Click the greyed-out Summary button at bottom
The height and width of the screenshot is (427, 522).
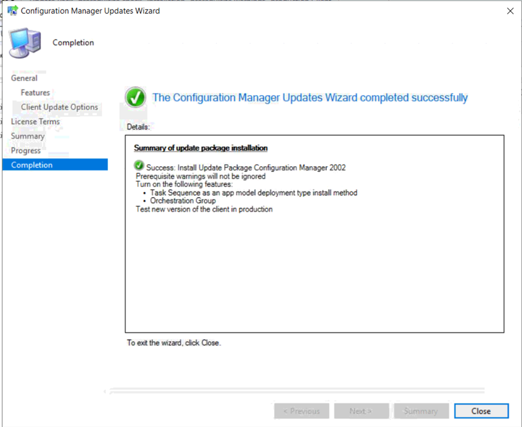point(421,411)
